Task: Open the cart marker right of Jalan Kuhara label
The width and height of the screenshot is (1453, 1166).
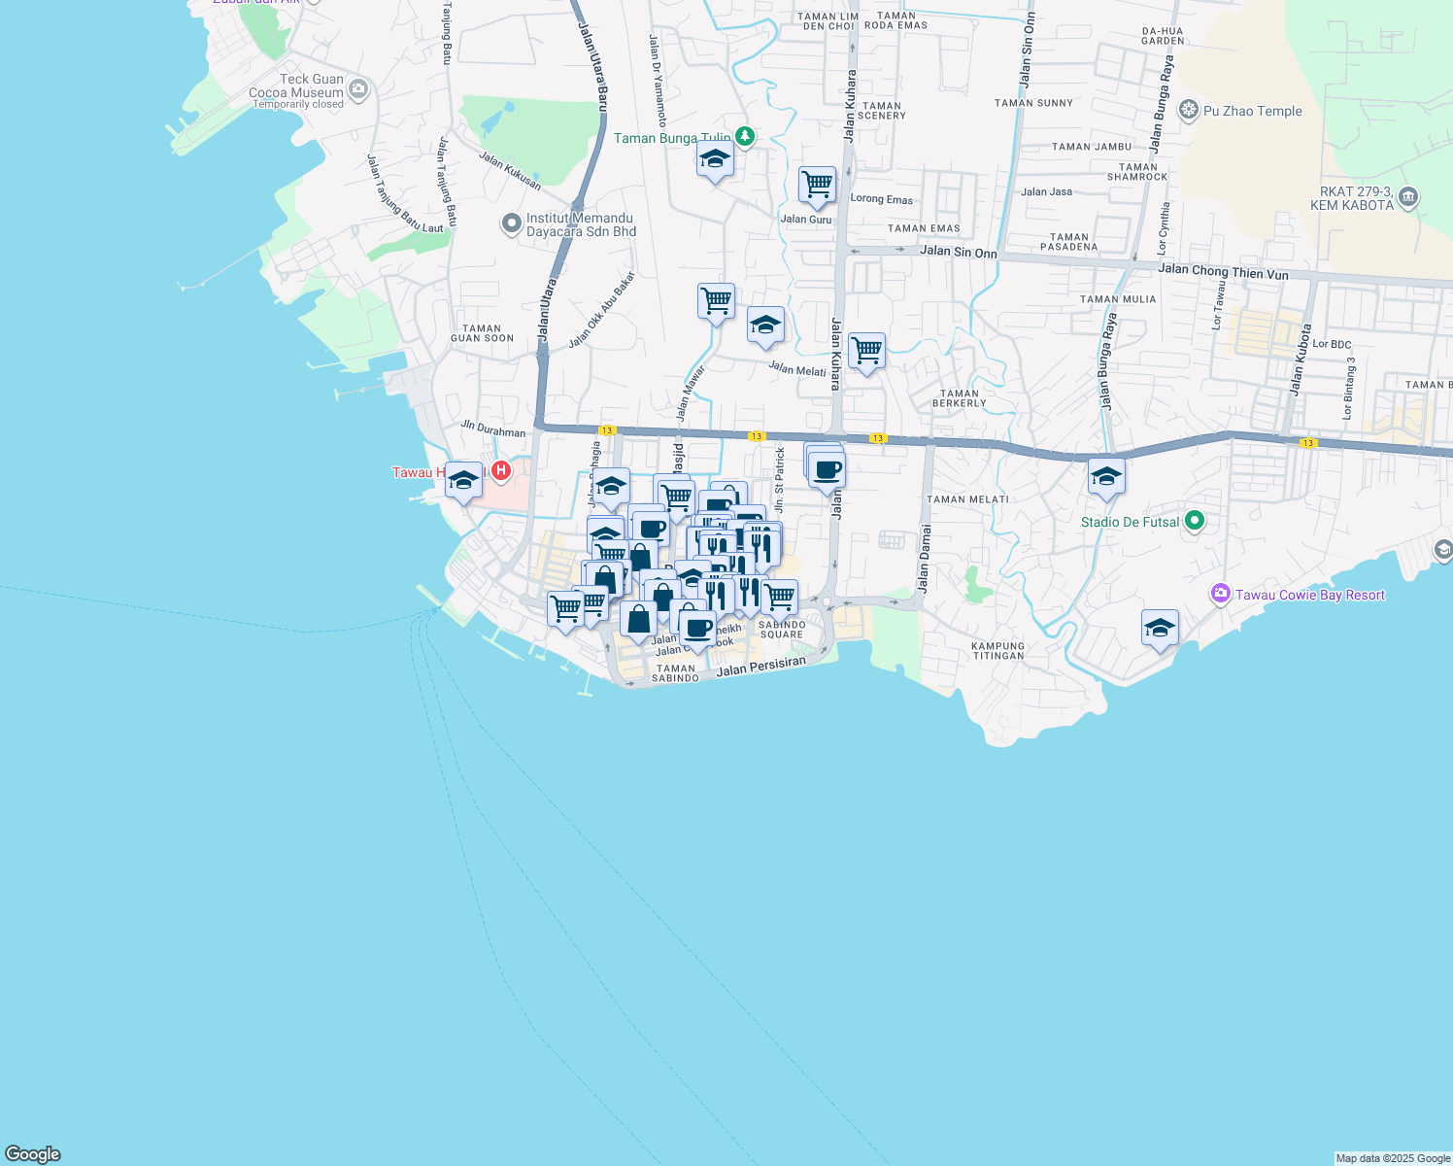Action: [x=866, y=353]
